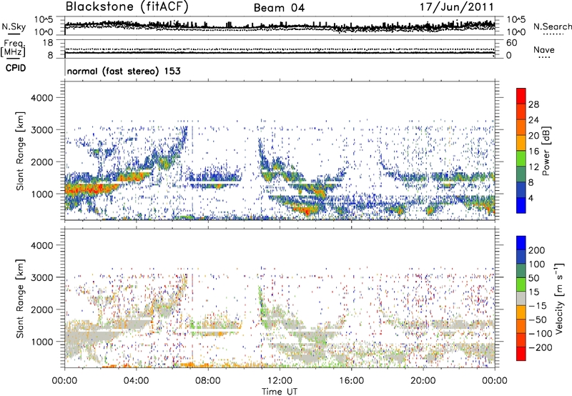Screen dimensions: 572x396
Task: Click the "CPID" row label
Action: click(16, 68)
